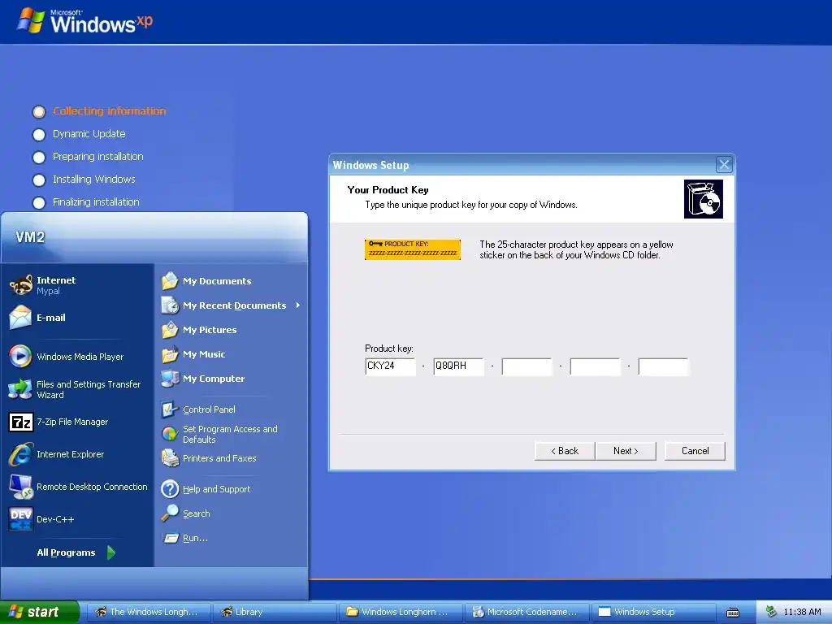
Task: Open Mypal Internet browser icon
Action: (x=21, y=285)
